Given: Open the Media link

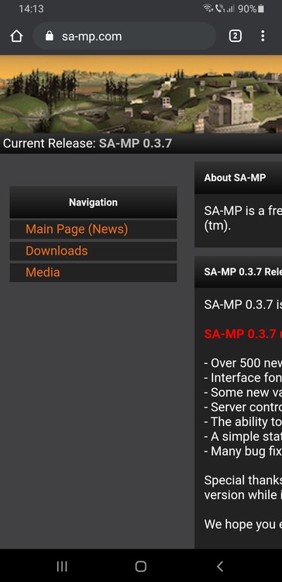Looking at the screenshot, I should (43, 272).
